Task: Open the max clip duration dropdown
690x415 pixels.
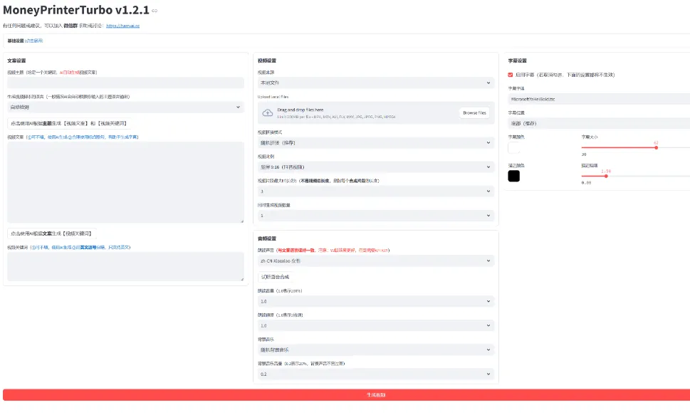Action: [375, 191]
